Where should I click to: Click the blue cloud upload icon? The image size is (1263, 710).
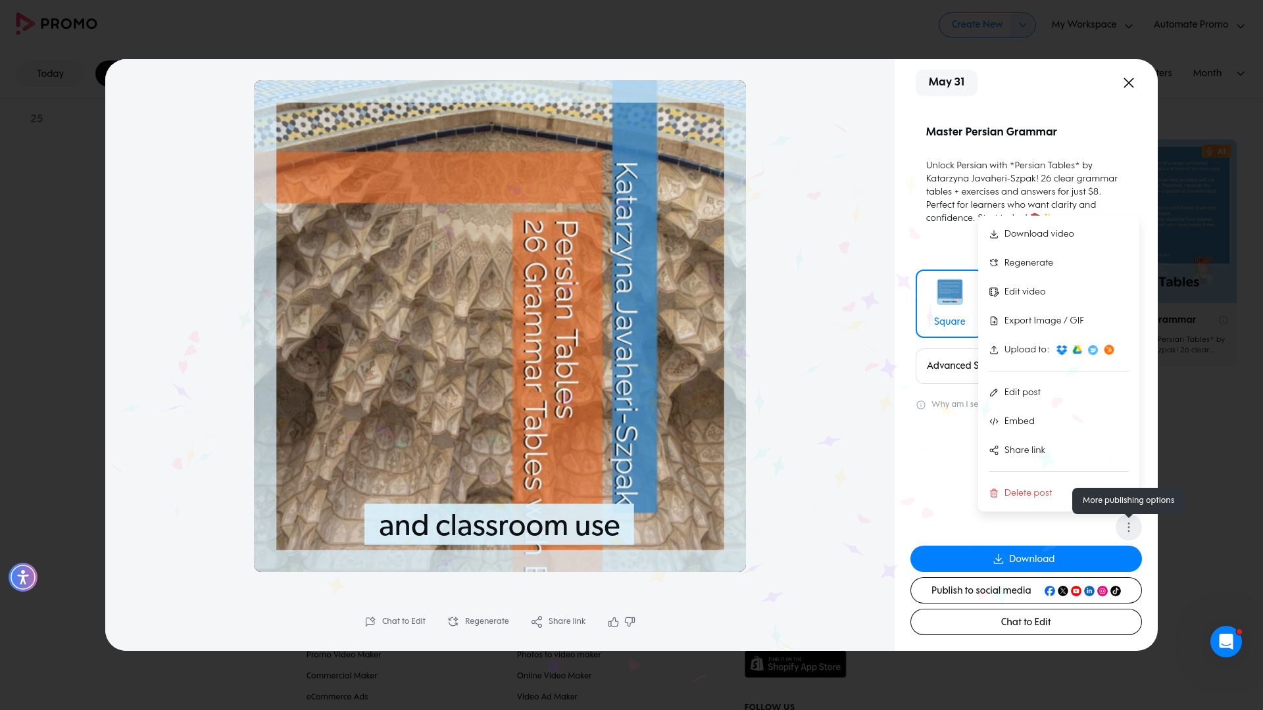[1093, 350]
